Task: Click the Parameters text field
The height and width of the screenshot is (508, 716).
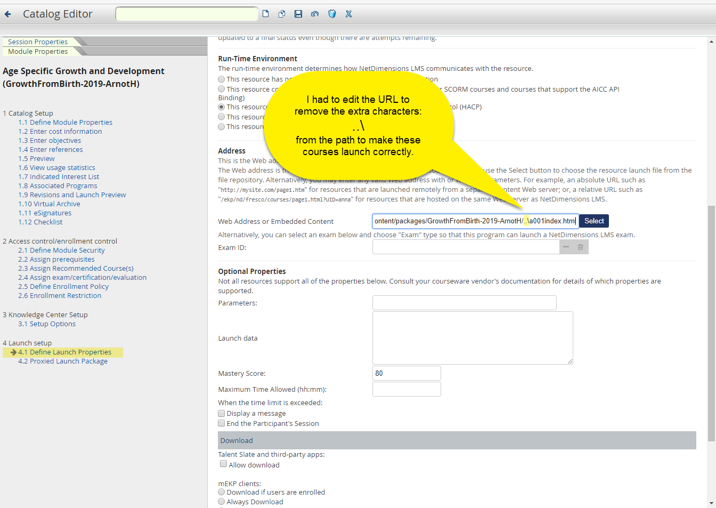Action: pos(464,303)
